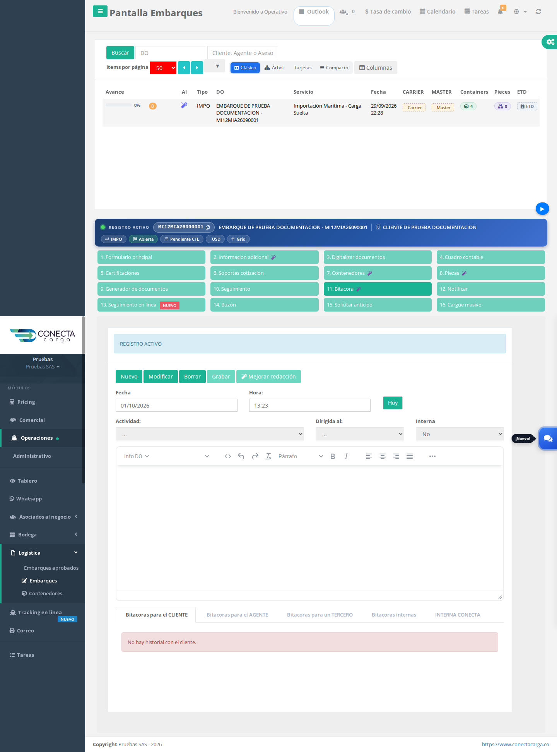
Task: Open the conectacarga.co footer link
Action: pos(515,744)
